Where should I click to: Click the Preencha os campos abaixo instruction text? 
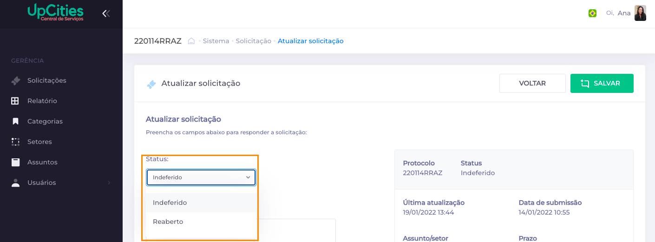tap(226, 132)
